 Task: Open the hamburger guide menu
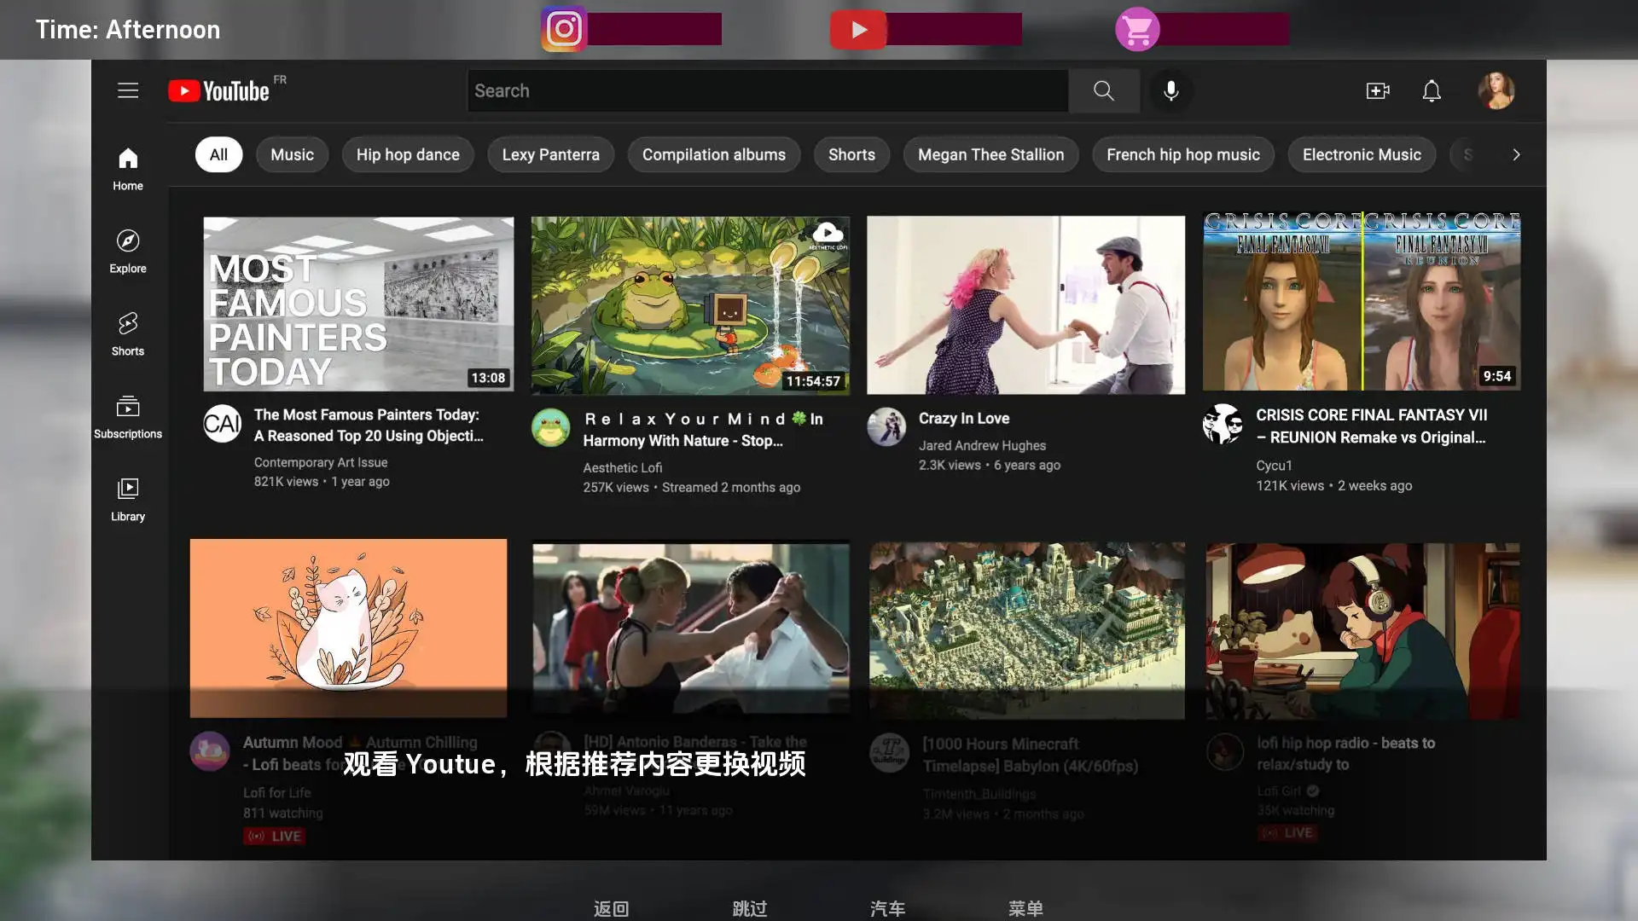128,90
